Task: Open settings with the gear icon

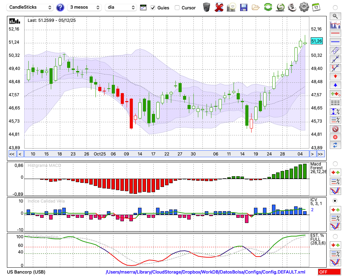Action: (304, 7)
